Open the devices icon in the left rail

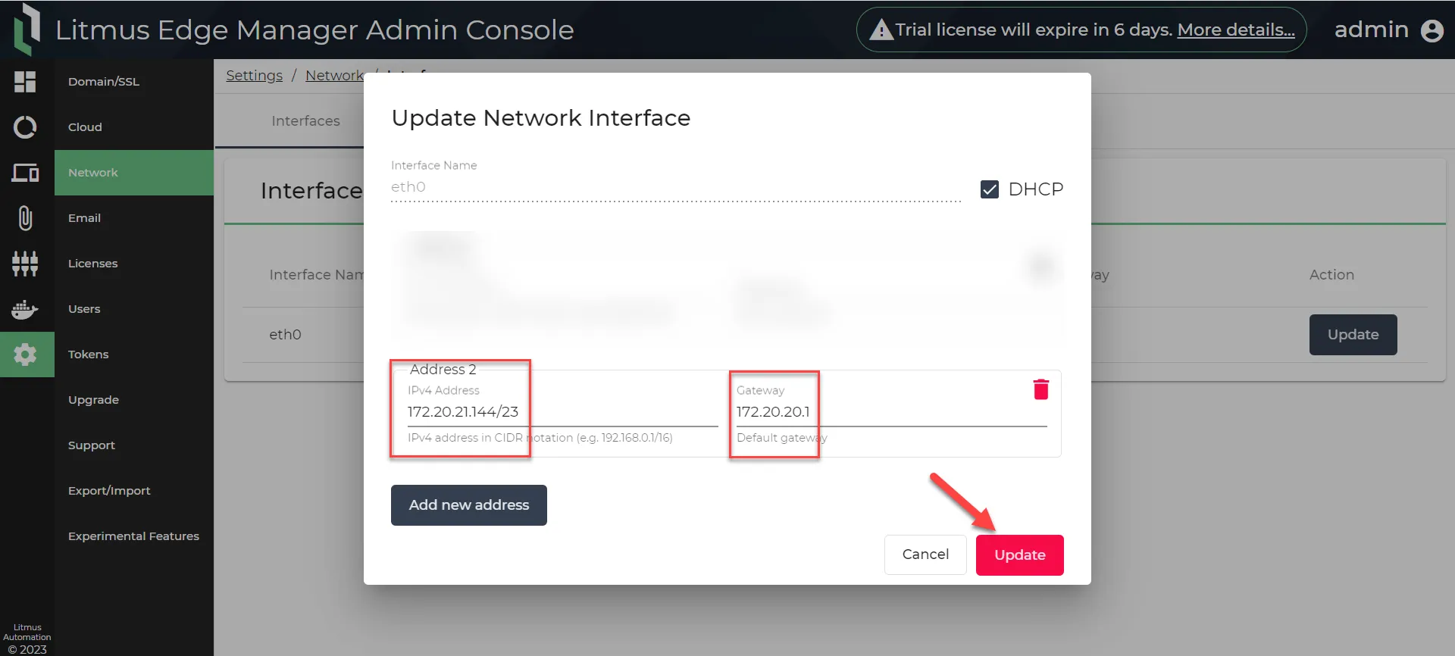point(25,173)
